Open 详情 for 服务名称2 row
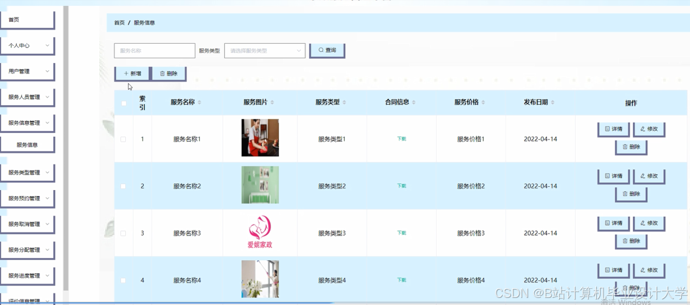The height and width of the screenshot is (305, 690). pos(614,176)
